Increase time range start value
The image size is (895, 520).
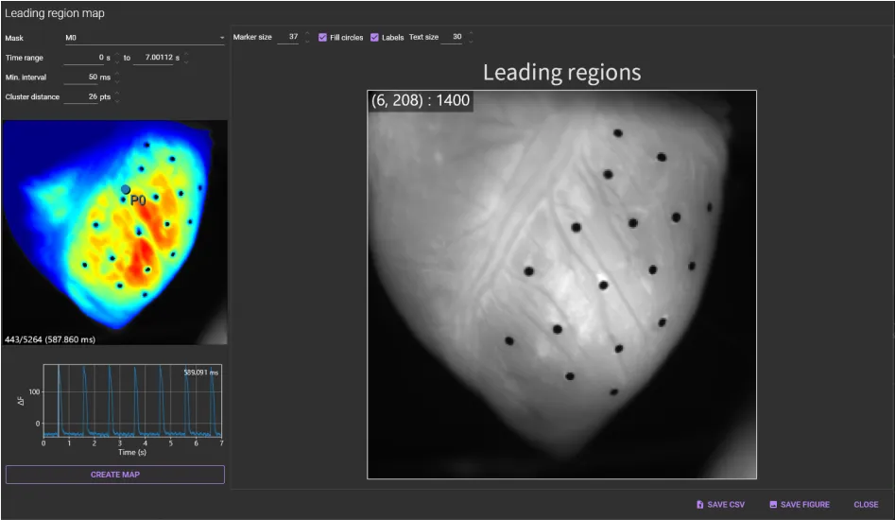pyautogui.click(x=117, y=54)
